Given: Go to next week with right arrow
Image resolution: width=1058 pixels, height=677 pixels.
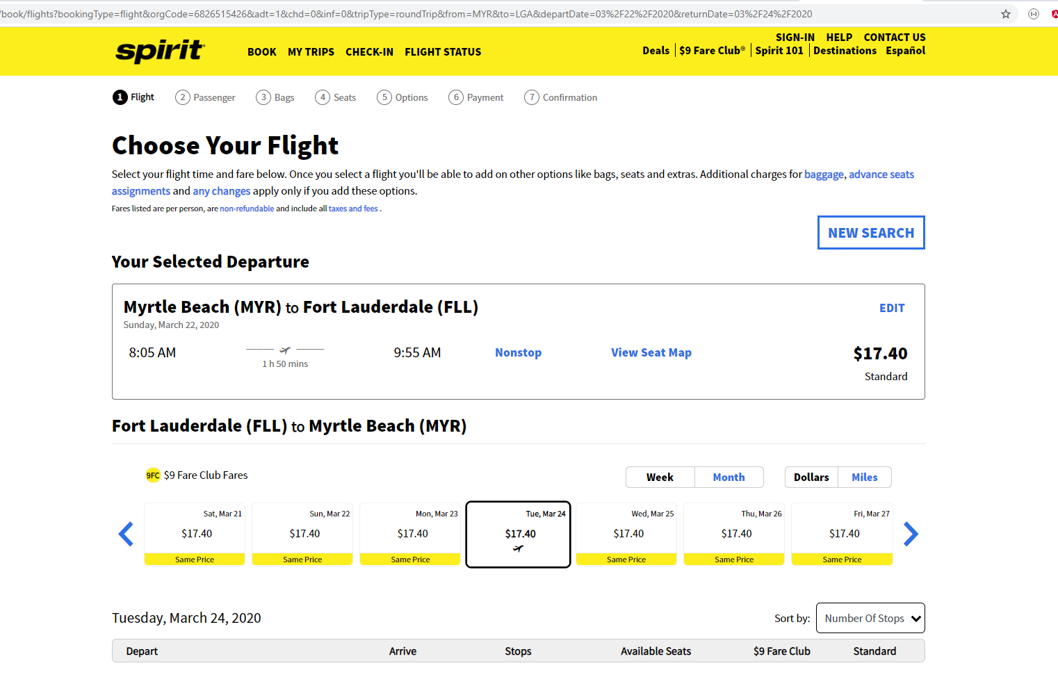Looking at the screenshot, I should (x=911, y=534).
